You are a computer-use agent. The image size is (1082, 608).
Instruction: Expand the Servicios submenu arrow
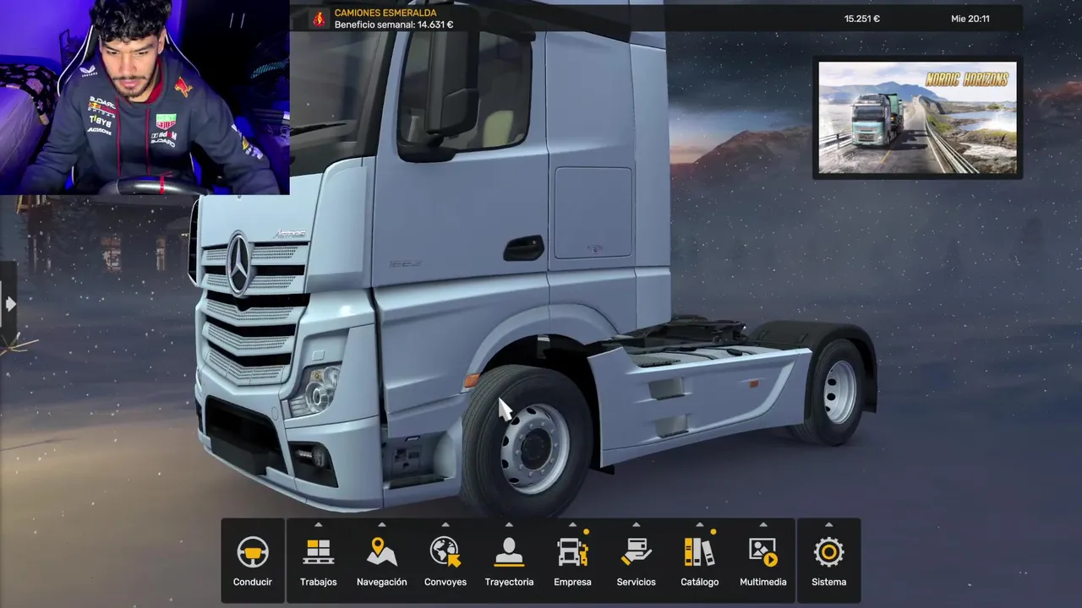point(637,524)
